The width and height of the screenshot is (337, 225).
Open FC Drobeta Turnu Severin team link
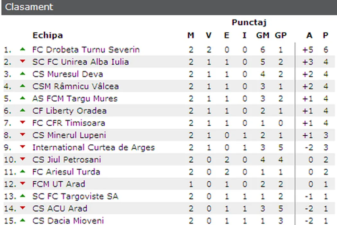[x=86, y=50]
